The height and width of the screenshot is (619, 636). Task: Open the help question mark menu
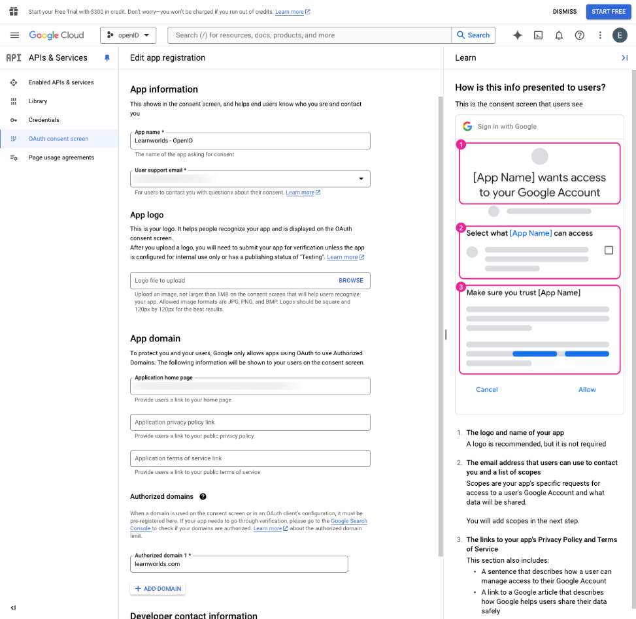click(x=580, y=35)
